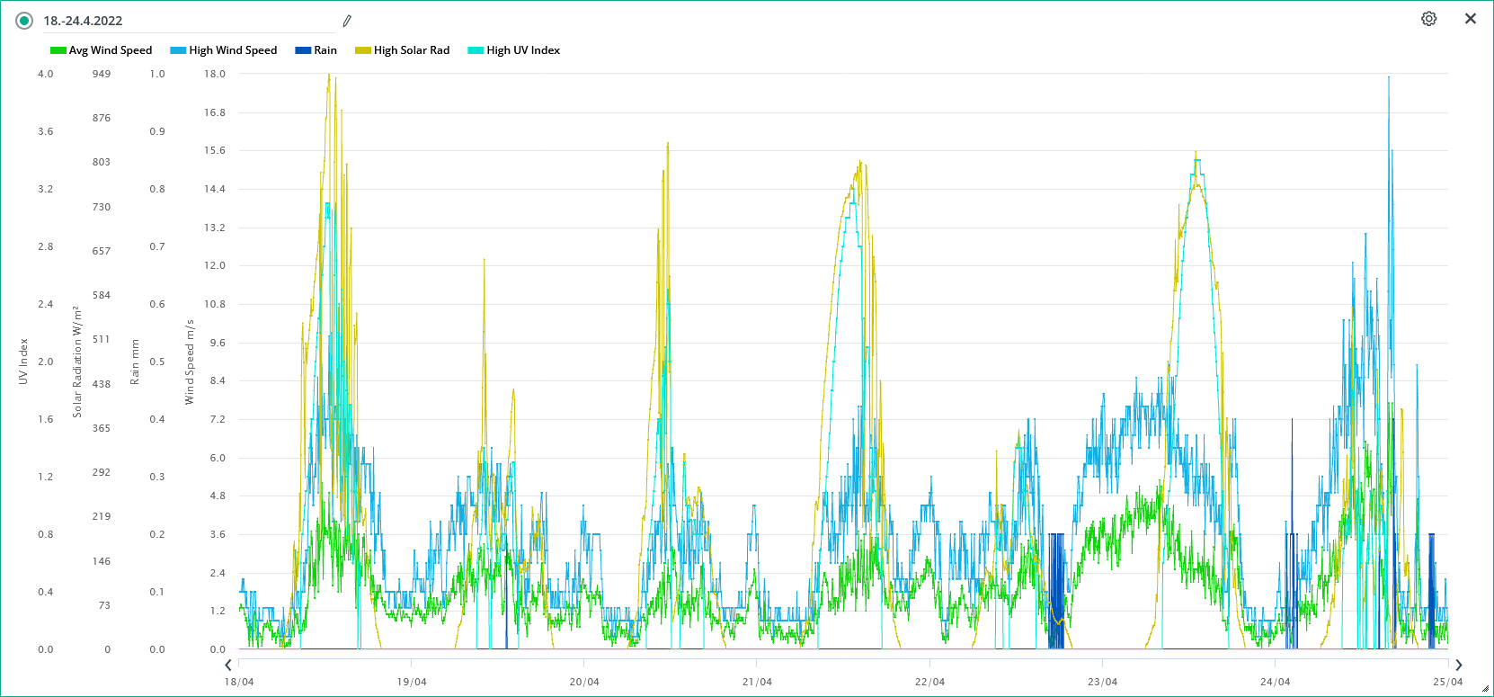Click the dark blue Rain color swatch

(303, 50)
